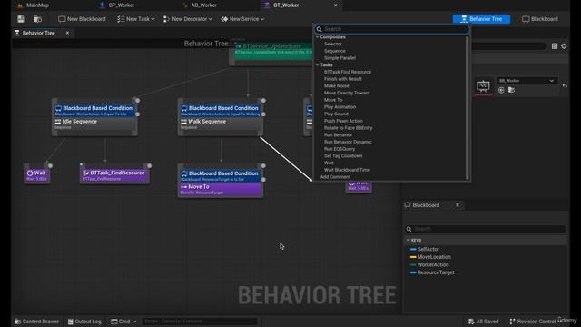Pick Finish with Result task
Image resolution: width=581 pixels, height=327 pixels.
[343, 79]
